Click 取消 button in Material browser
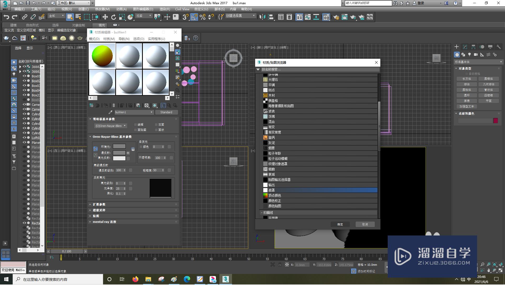The image size is (505, 285). tap(365, 224)
